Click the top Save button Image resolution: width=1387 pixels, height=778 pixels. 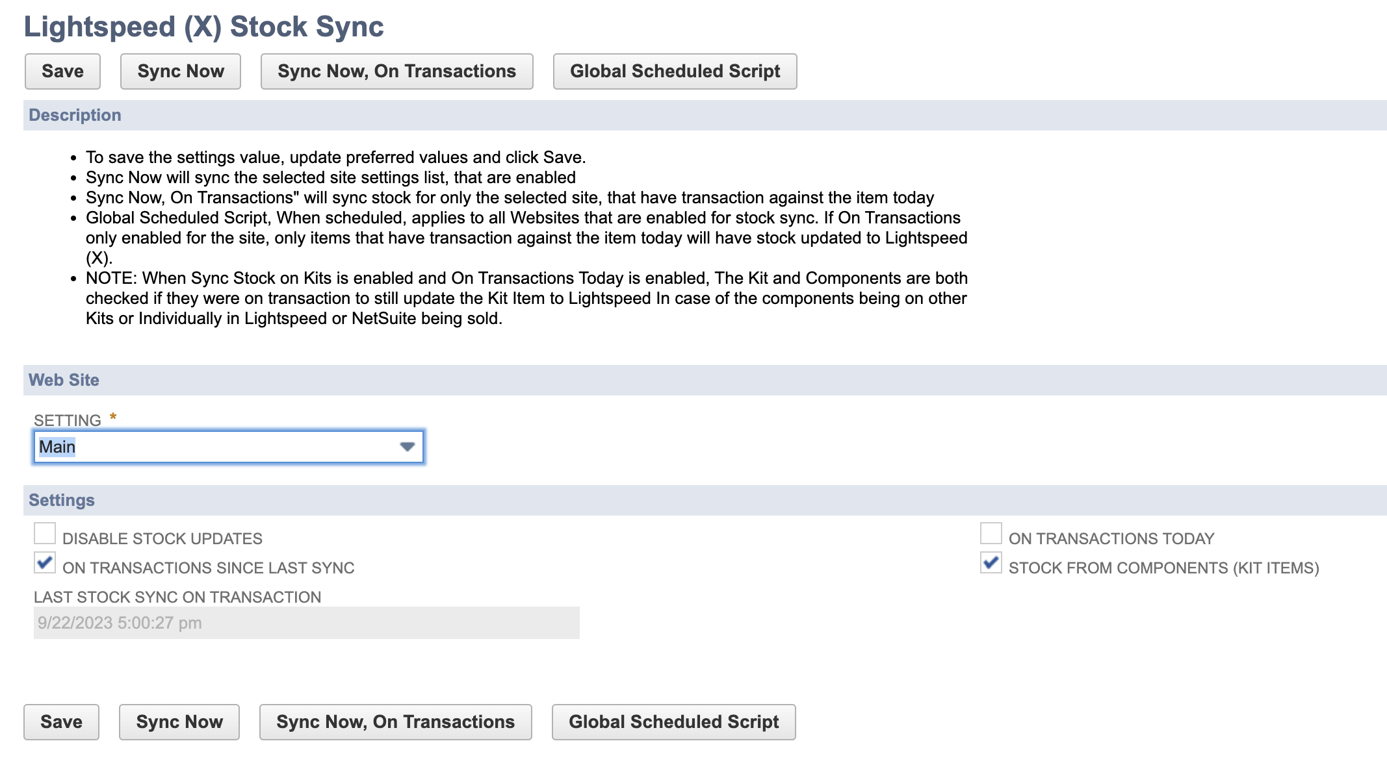(62, 71)
